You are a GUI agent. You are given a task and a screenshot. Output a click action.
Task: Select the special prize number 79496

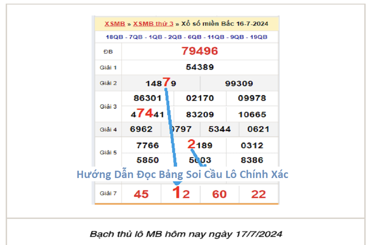(x=200, y=51)
